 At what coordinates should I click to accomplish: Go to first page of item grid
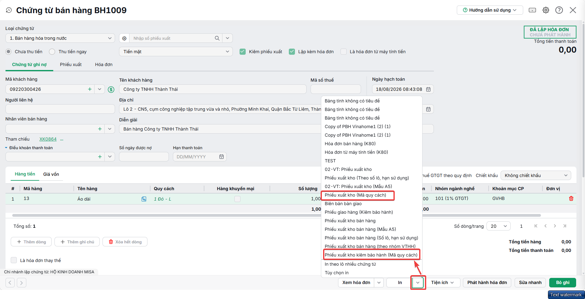(x=536, y=226)
